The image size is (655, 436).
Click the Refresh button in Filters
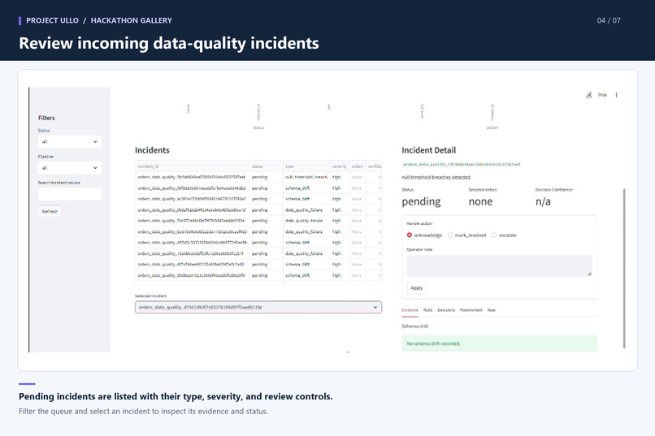[x=50, y=212]
